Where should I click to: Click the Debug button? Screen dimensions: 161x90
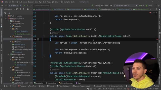pos(149,5)
